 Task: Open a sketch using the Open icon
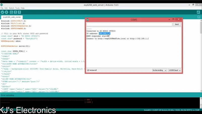coord(15,12)
